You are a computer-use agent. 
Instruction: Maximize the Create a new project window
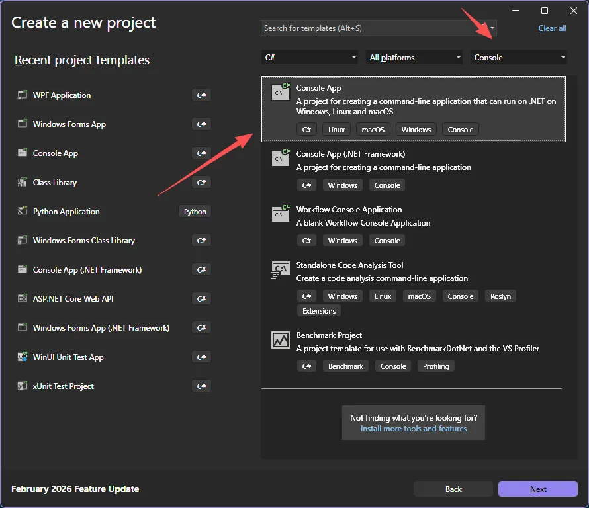(x=544, y=11)
